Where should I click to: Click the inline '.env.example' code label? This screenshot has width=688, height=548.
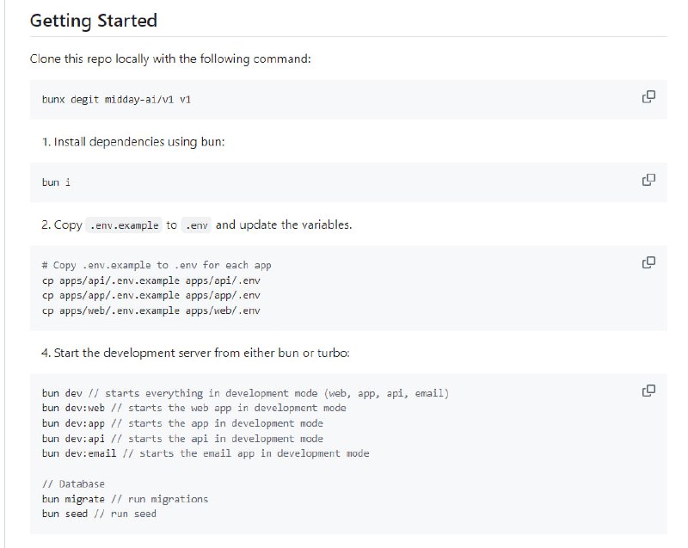coord(124,225)
